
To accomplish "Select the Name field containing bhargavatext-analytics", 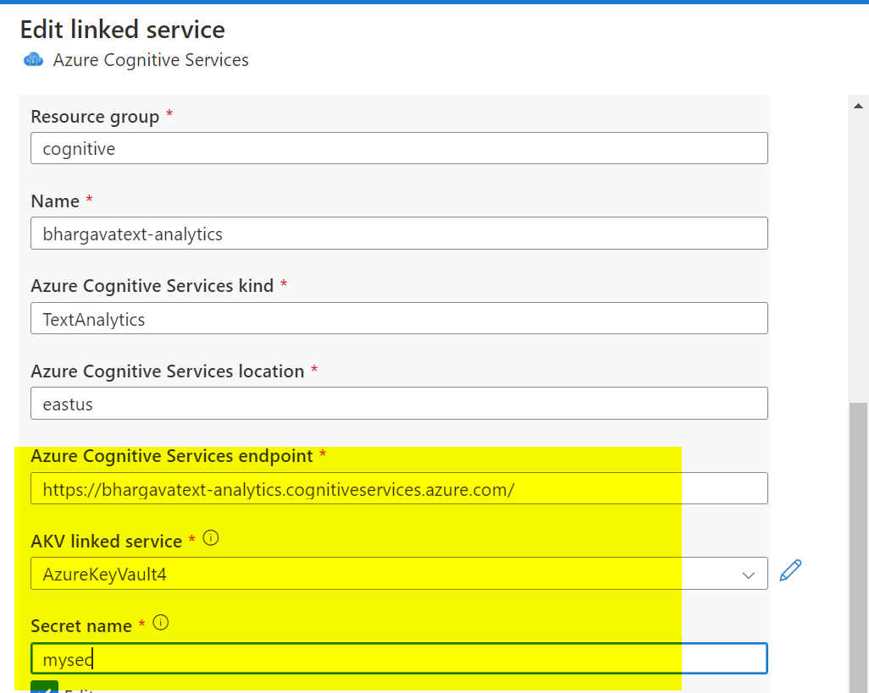I will point(398,233).
